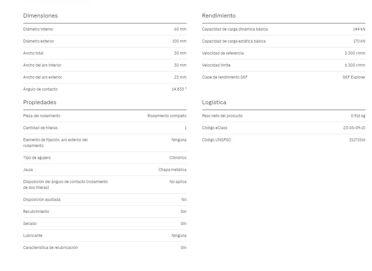Screen dimensions: 372x271
Task: Select the Lubricante row label
Action: (33, 236)
